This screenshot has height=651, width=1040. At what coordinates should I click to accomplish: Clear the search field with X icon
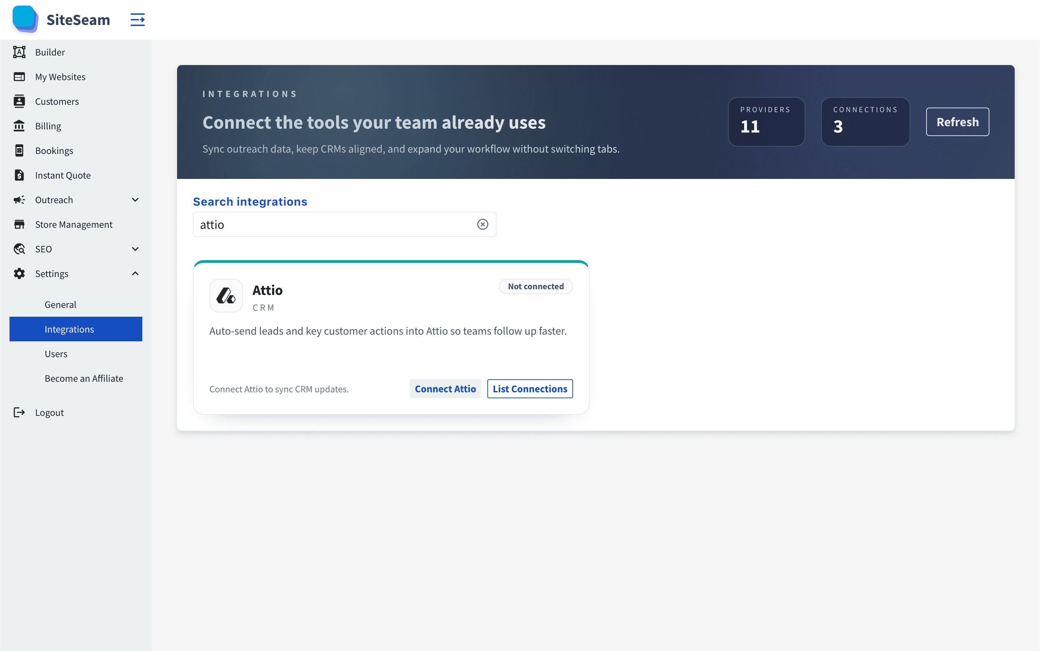point(482,224)
